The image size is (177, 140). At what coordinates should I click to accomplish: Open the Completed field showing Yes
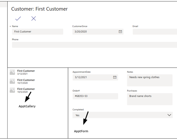pyautogui.click(x=123, y=115)
